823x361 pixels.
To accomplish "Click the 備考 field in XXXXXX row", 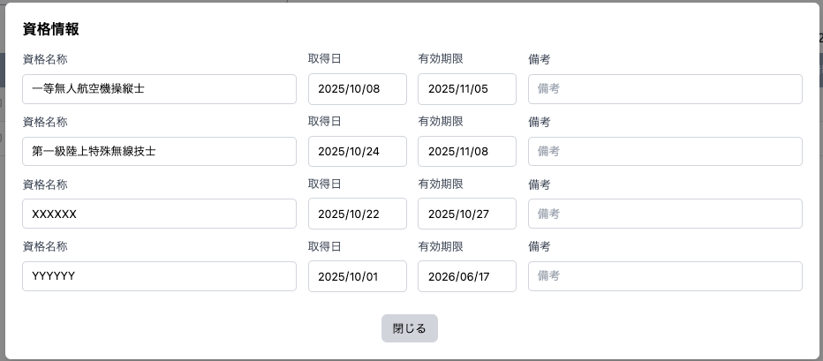I will [665, 214].
